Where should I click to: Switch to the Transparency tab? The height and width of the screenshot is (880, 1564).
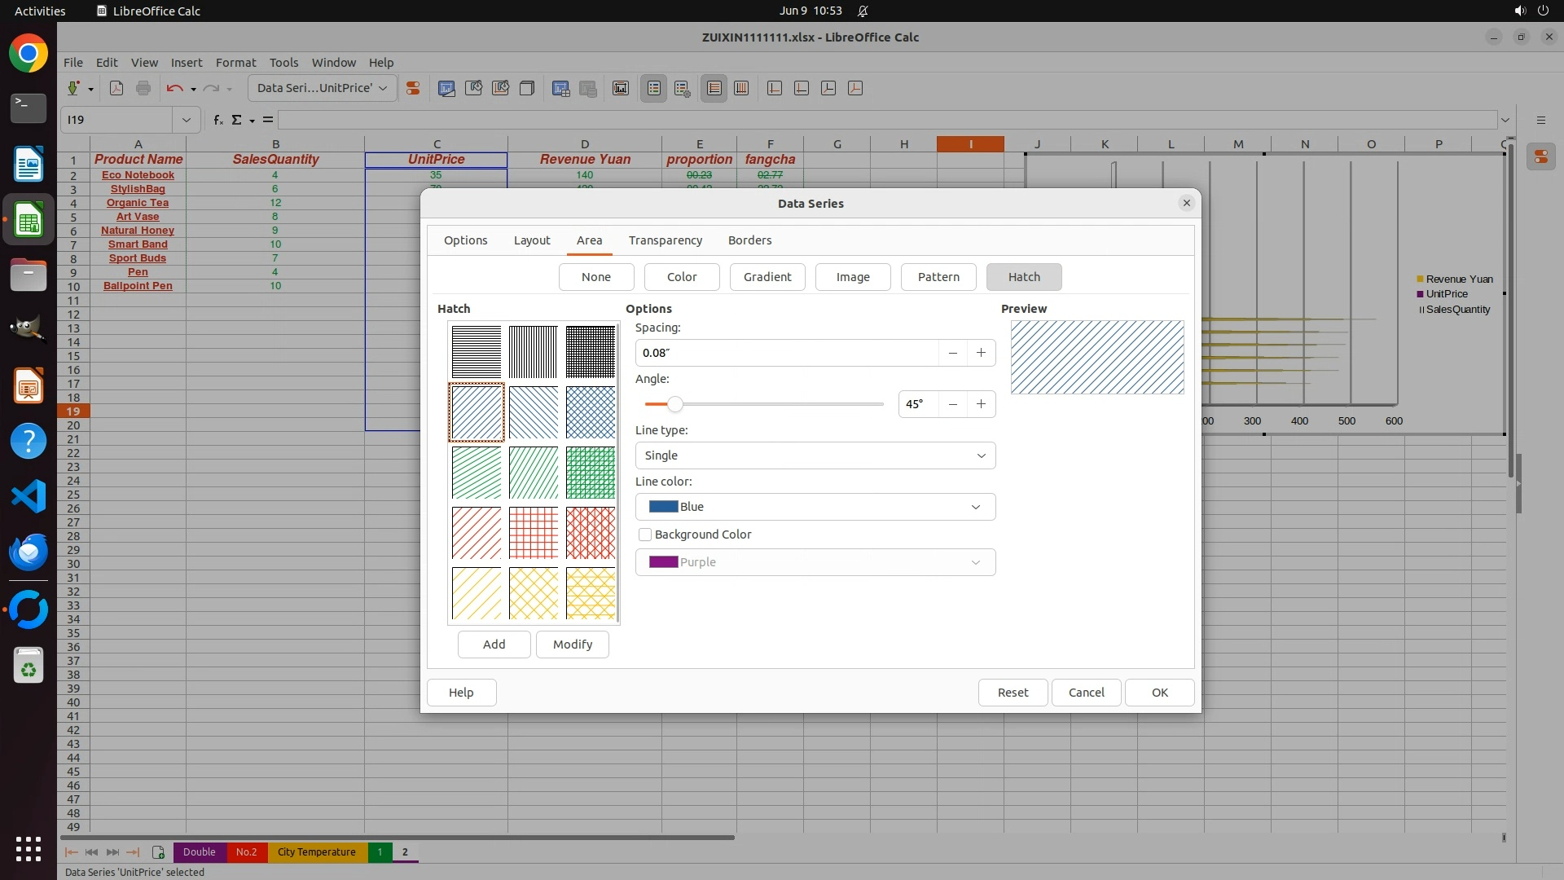click(x=665, y=240)
